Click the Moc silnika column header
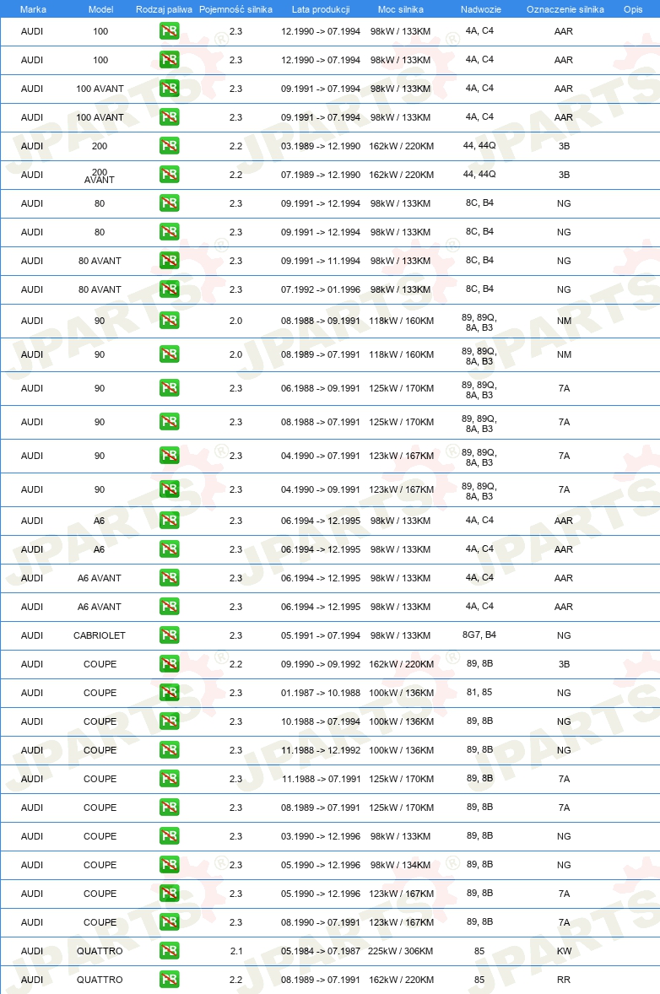Screen dimensions: 660x994 [x=401, y=9]
